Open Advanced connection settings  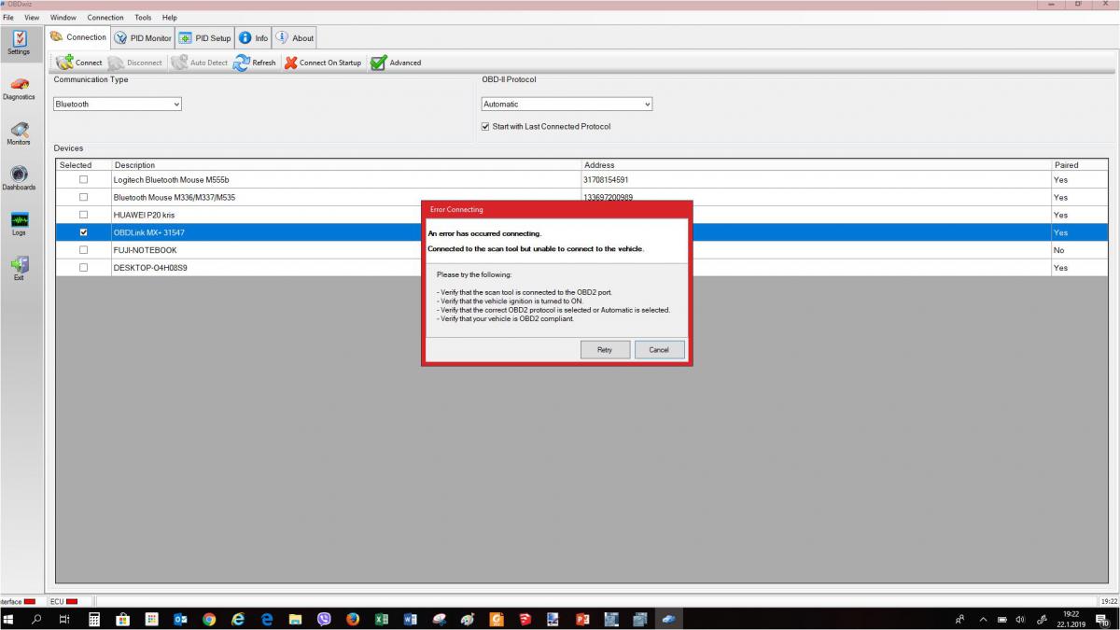(396, 63)
